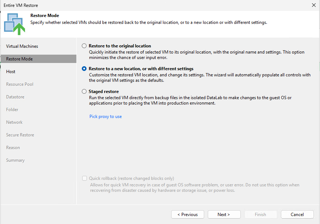Image resolution: width=320 pixels, height=224 pixels.
Task: Select the Reason step
Action: (x=13, y=147)
